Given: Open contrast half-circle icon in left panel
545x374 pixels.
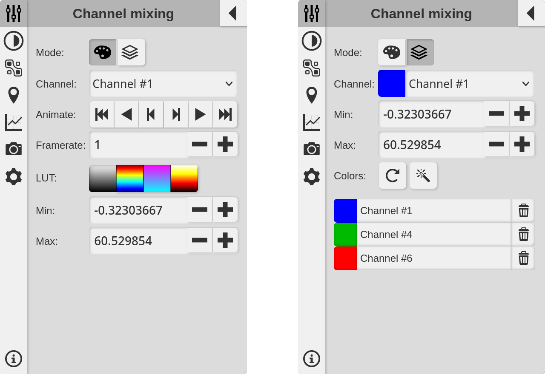Looking at the screenshot, I should click(14, 41).
